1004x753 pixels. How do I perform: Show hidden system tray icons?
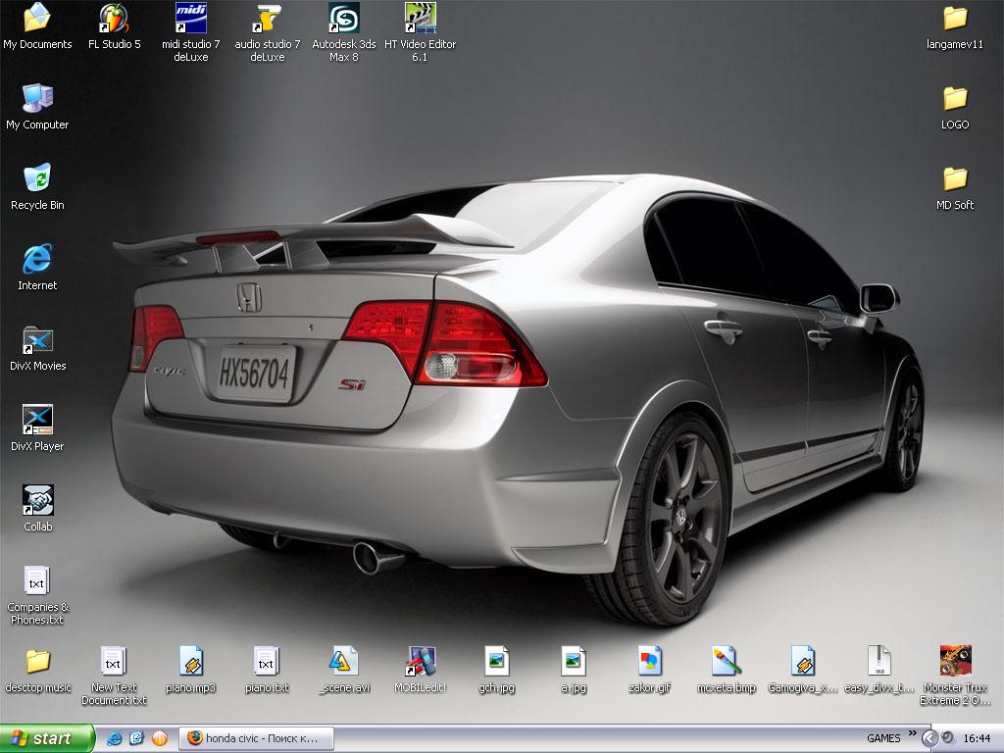929,738
